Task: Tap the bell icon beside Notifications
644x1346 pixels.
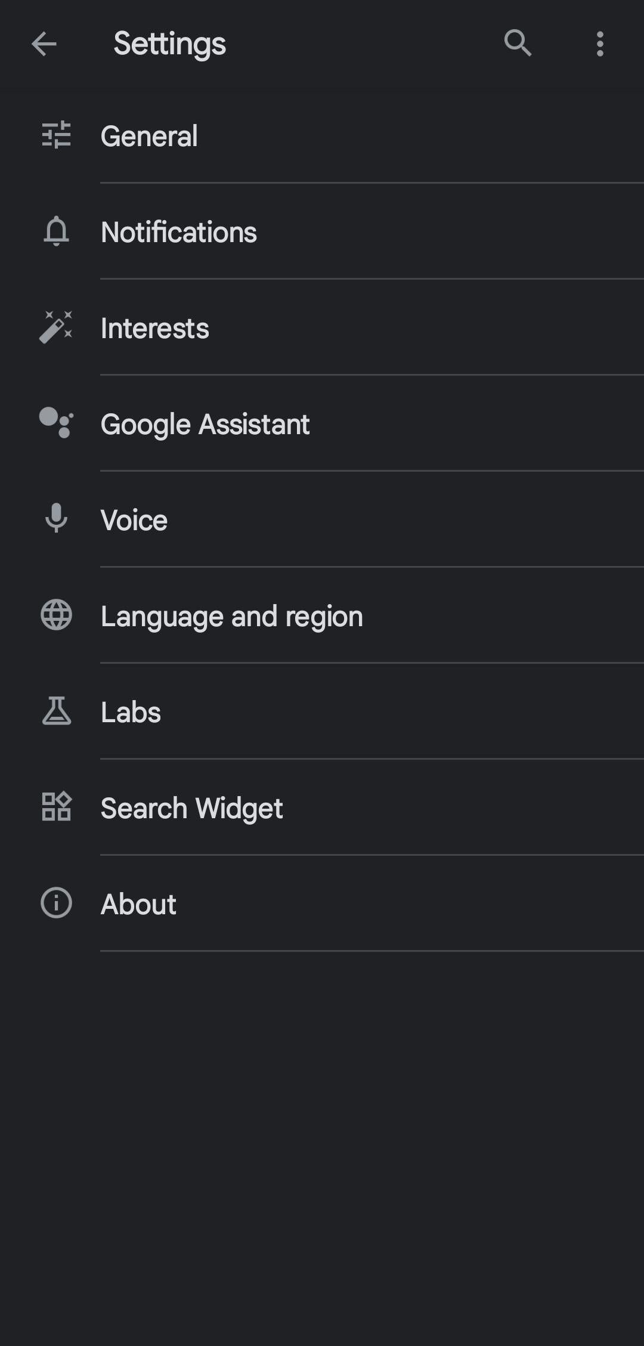Action: tap(57, 231)
